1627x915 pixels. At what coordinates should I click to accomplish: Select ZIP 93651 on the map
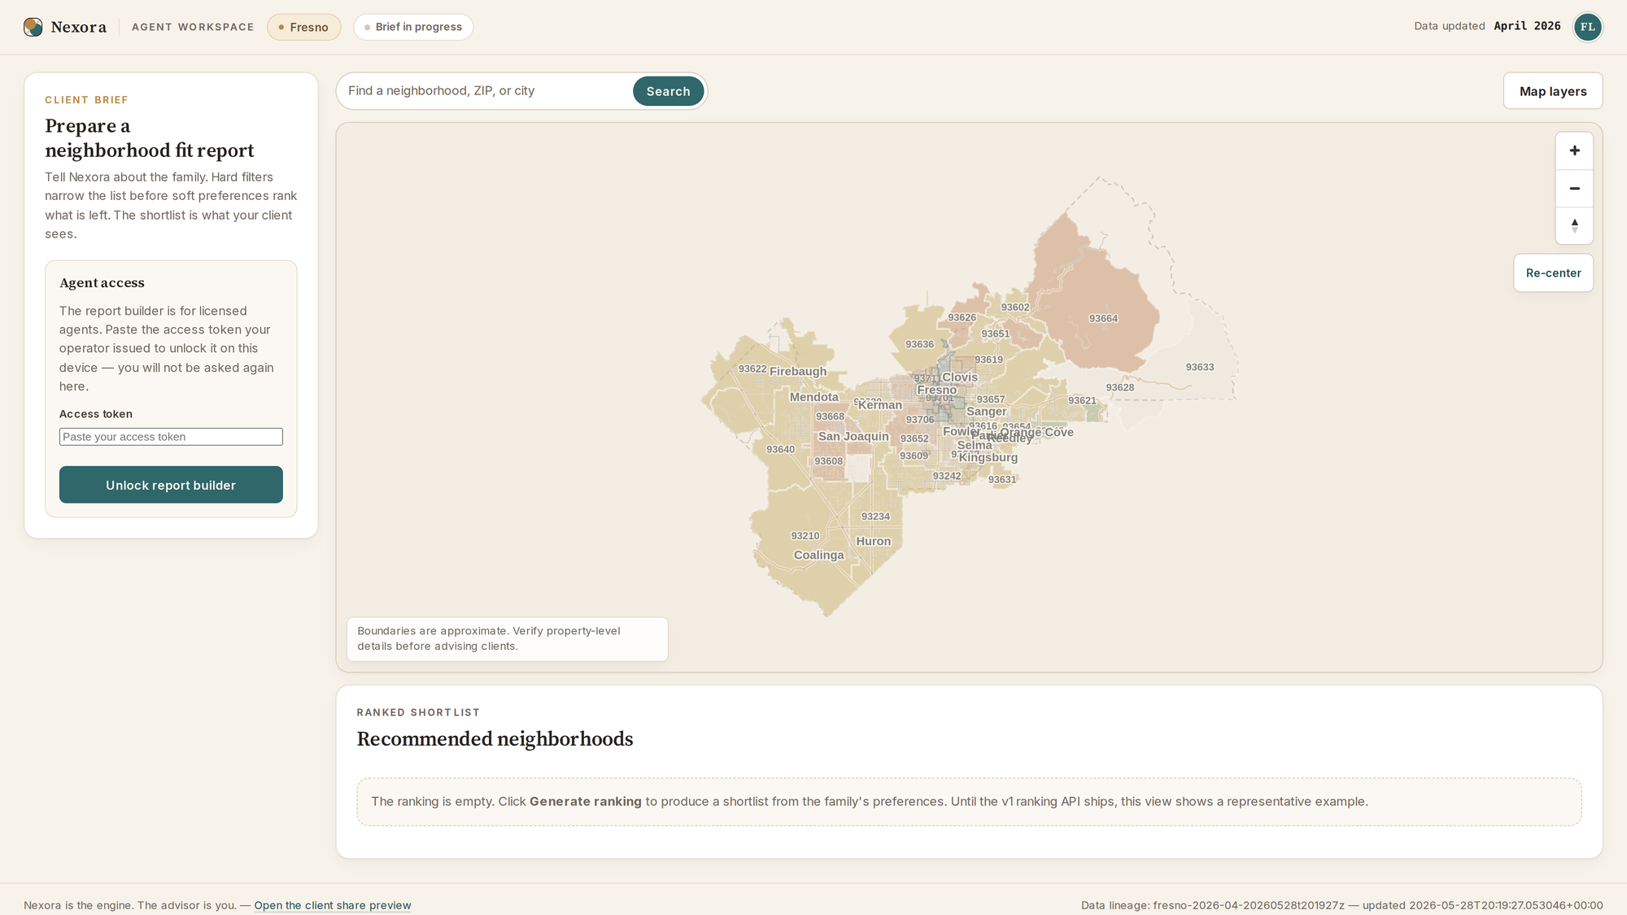click(995, 334)
